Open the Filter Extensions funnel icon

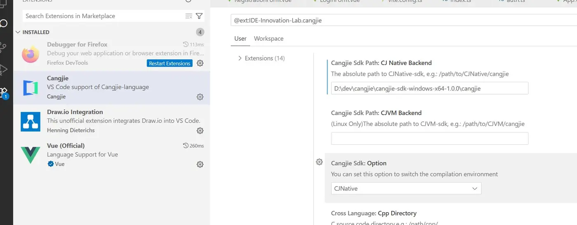(199, 16)
